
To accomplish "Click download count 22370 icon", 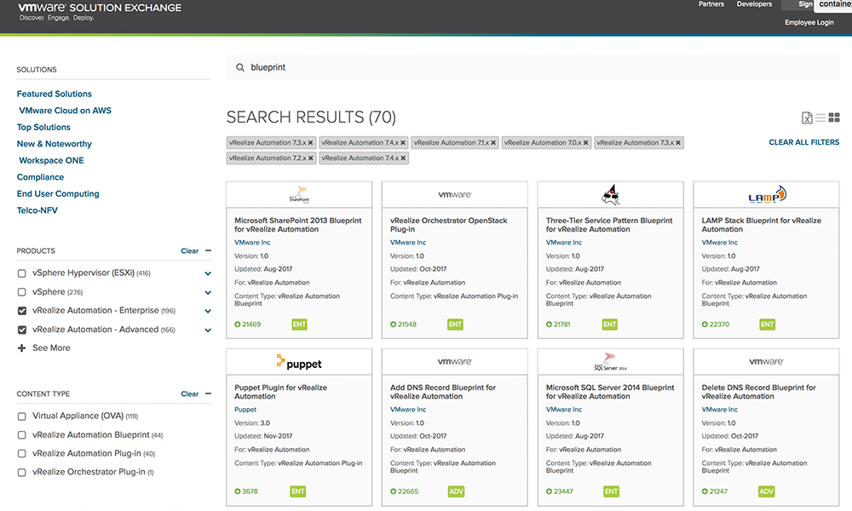I will (705, 324).
